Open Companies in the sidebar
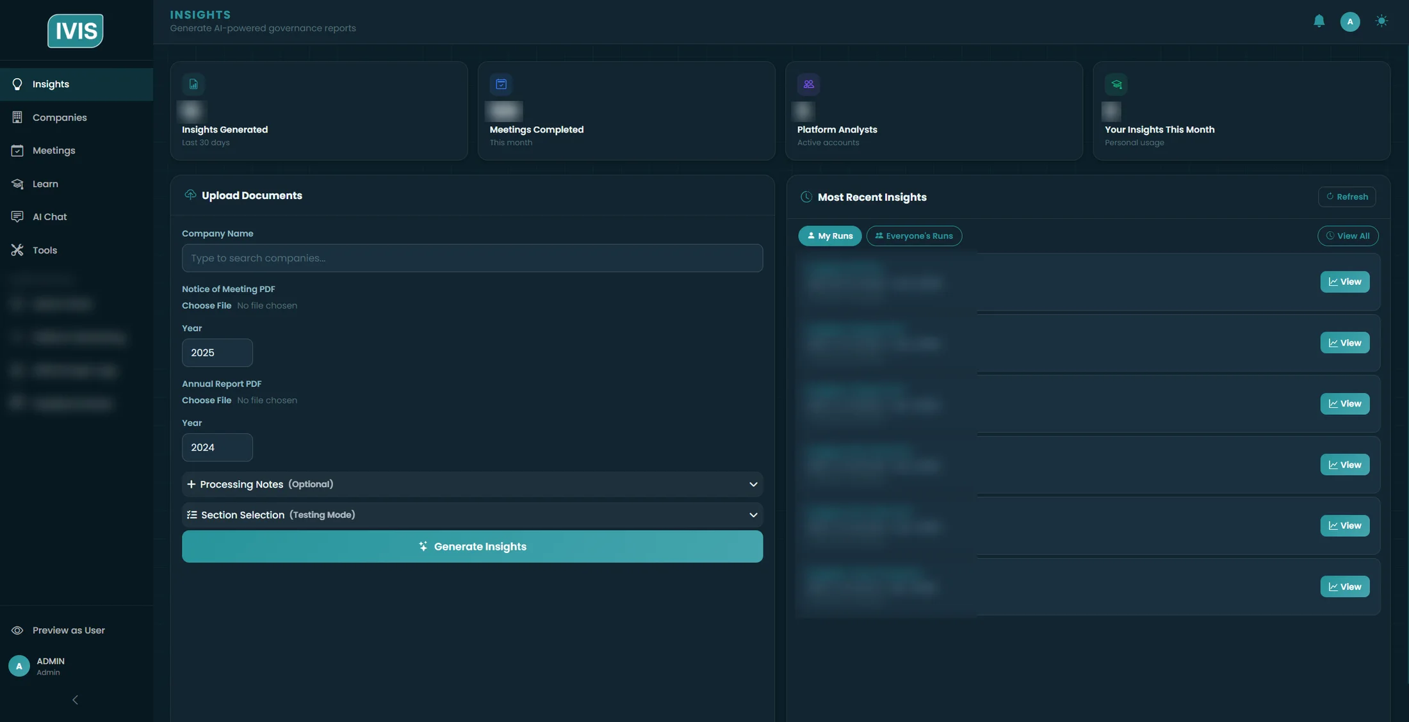The image size is (1409, 722). pyautogui.click(x=76, y=118)
